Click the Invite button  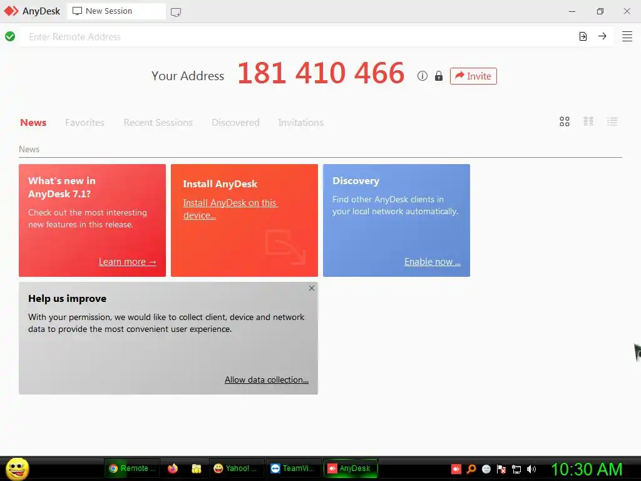coord(473,76)
